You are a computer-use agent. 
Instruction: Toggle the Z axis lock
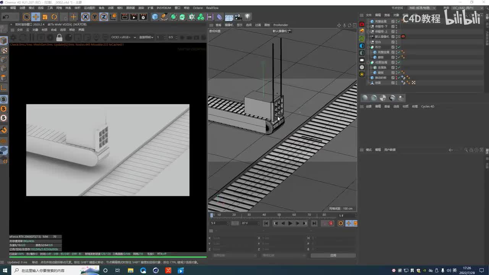(x=104, y=17)
